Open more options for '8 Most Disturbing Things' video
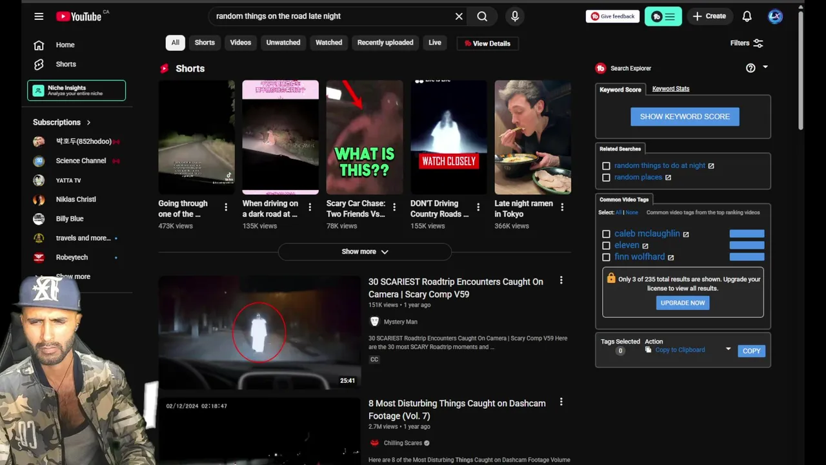Viewport: 826px width, 465px height. click(x=561, y=402)
